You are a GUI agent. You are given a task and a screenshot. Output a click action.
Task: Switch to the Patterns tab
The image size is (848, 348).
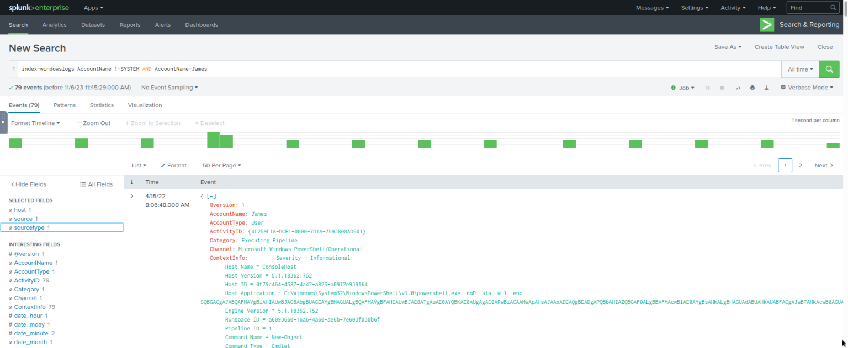click(x=65, y=105)
